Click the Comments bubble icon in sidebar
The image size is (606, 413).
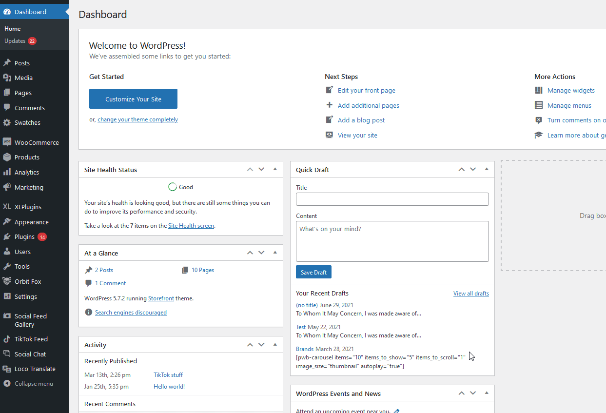[x=7, y=108]
